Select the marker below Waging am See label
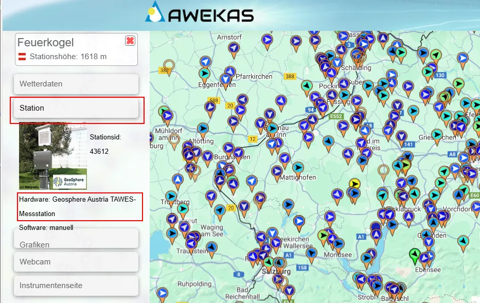This screenshot has width=480, height=303. pos(211,249)
